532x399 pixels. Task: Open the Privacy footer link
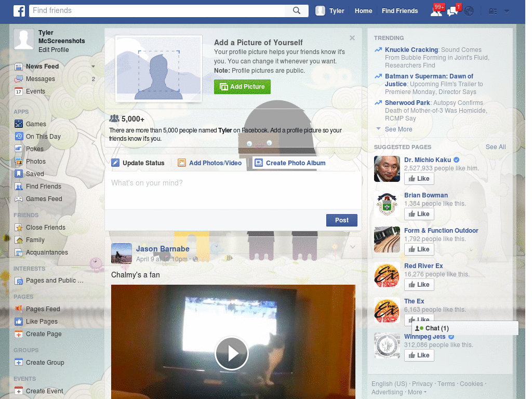click(x=422, y=384)
